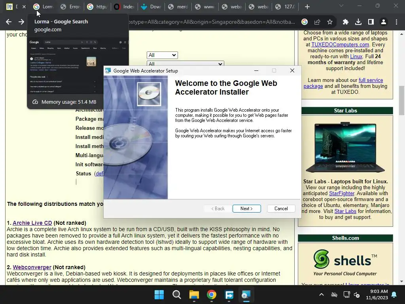
Task: Follow the full service package link
Action: pos(343,83)
